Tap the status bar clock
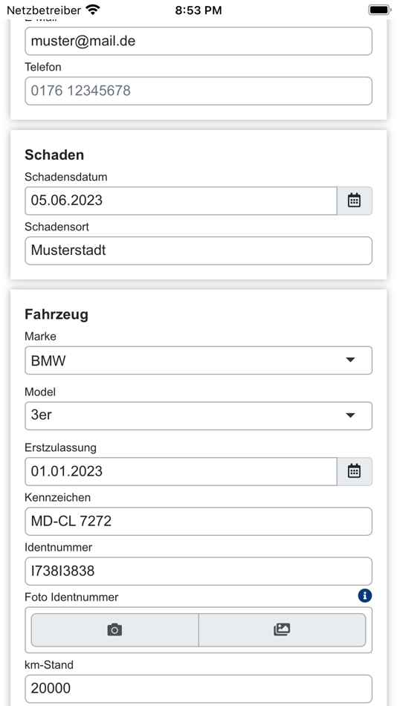This screenshot has height=706, width=397. pyautogui.click(x=198, y=10)
